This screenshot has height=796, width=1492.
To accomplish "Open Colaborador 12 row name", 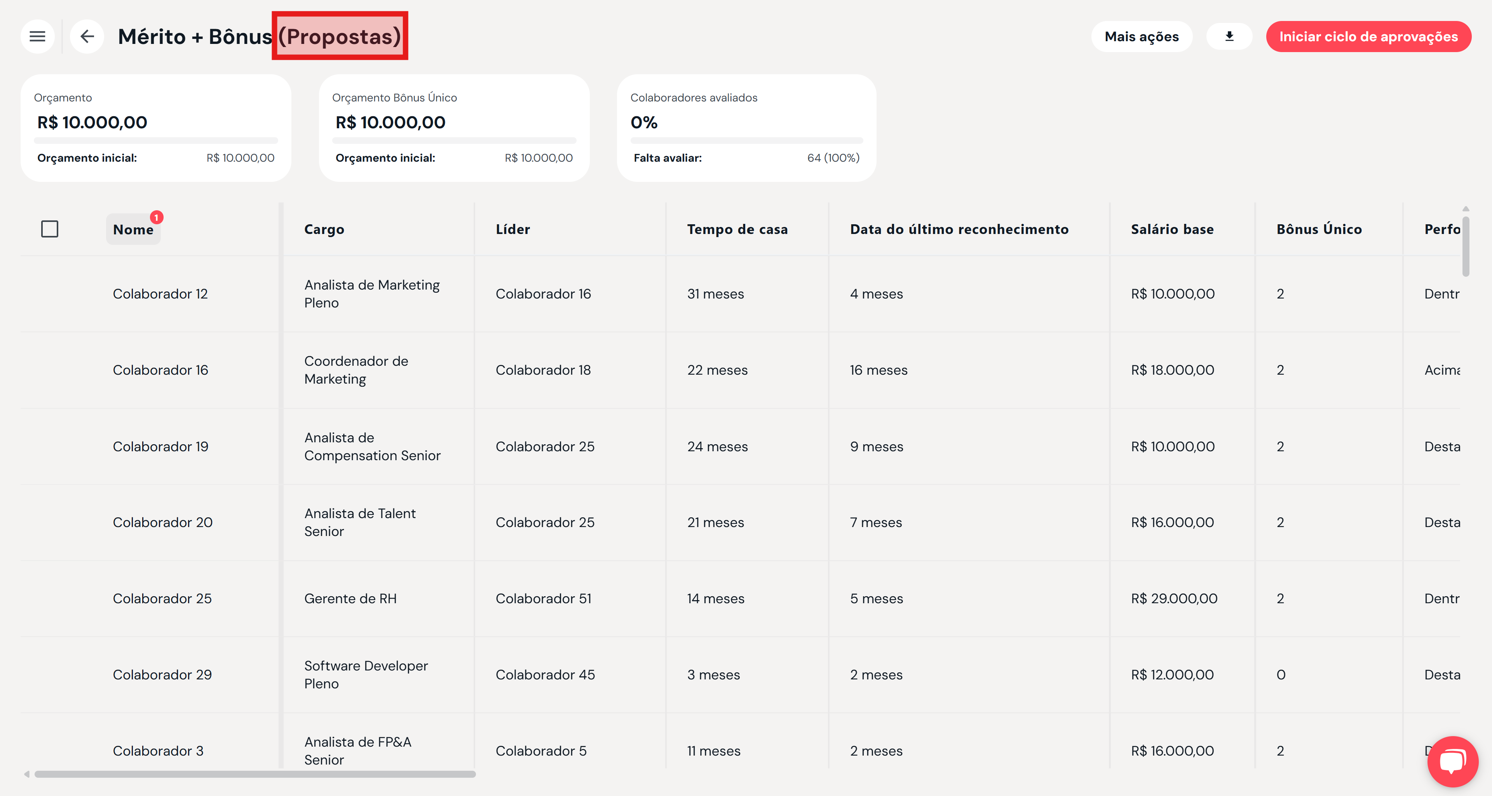I will [160, 294].
